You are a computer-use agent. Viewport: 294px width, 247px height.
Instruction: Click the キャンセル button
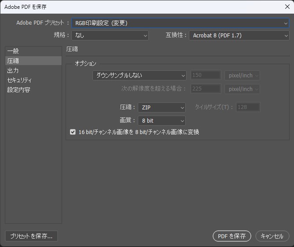tap(272, 236)
